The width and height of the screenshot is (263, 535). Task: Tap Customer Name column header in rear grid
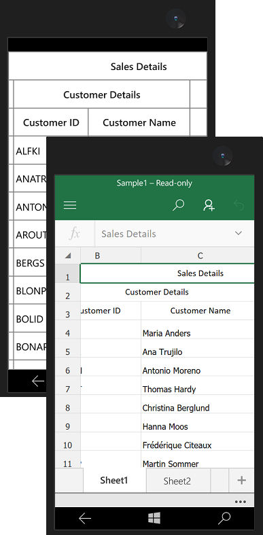click(x=139, y=122)
